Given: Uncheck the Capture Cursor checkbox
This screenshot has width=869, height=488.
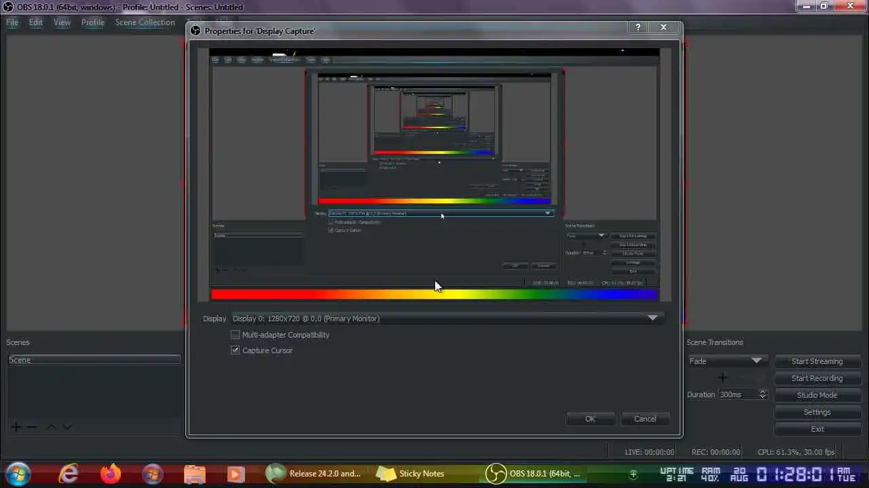Looking at the screenshot, I should (235, 350).
